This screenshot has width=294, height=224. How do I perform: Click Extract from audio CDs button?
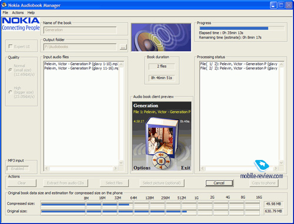(x=66, y=183)
